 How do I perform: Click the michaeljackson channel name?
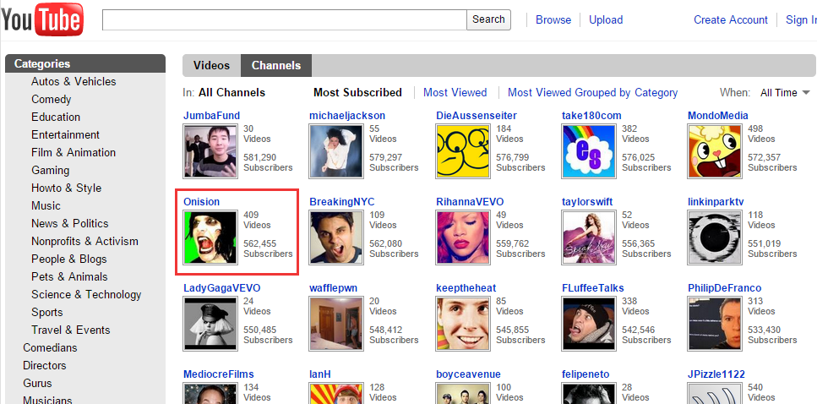coord(347,116)
